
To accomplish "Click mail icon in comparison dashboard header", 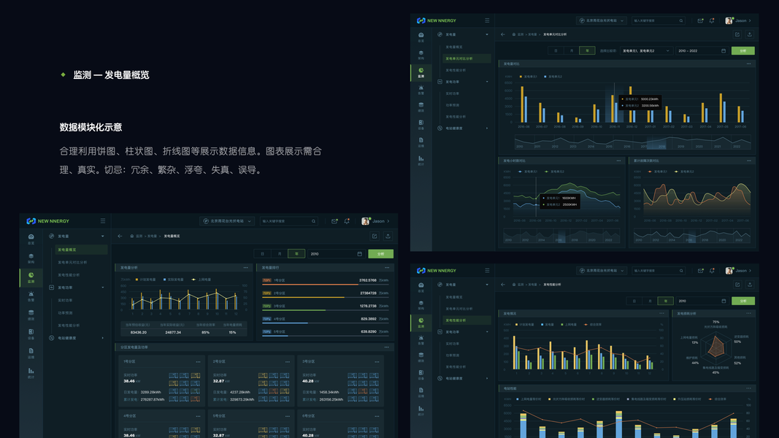I will point(700,20).
